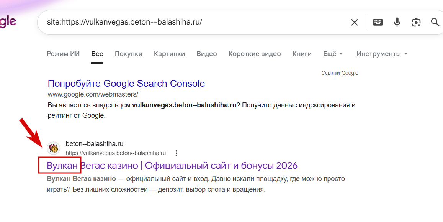
Task: Expand the Инструменты dropdown
Action: [382, 54]
